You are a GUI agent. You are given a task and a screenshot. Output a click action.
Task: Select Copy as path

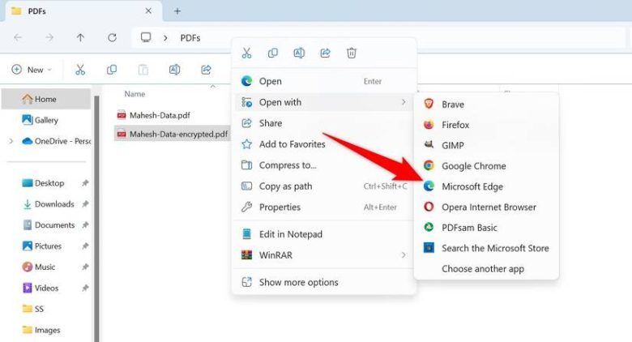pos(324,186)
